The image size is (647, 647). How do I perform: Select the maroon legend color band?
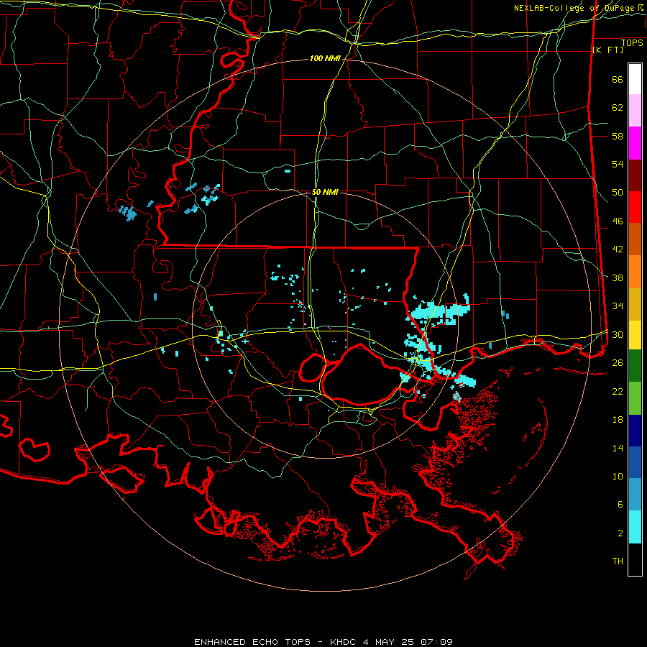click(635, 175)
